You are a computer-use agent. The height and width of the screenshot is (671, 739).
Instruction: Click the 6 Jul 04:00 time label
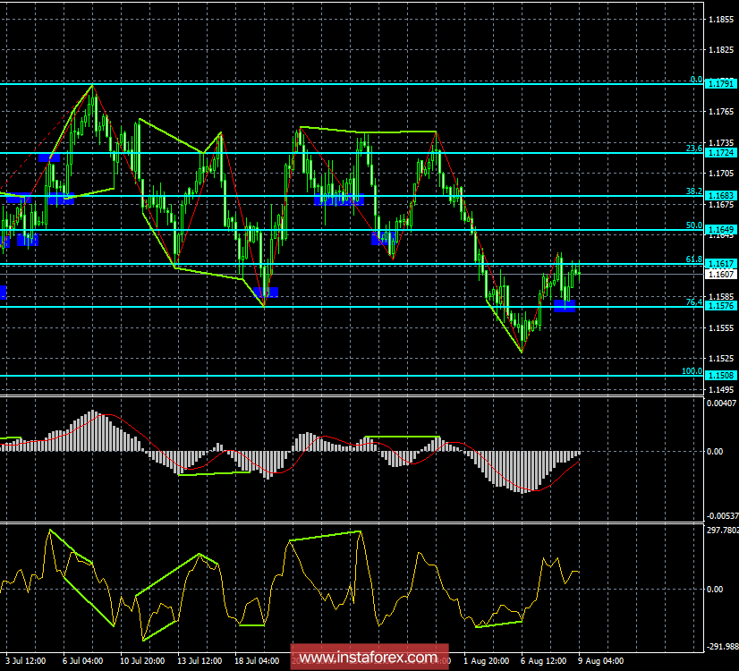point(82,661)
